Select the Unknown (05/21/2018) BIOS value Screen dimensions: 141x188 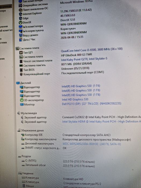tap(75, 68)
